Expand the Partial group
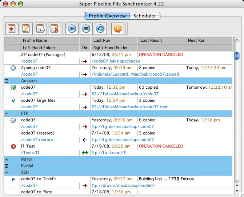Image resolution: width=244 pixels, height=197 pixels. (x=7, y=166)
